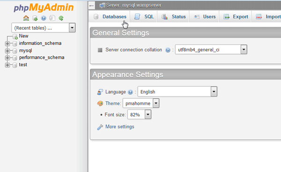Open the server connection collation dropdown
Screen dimensions: 281x172
point(211,49)
